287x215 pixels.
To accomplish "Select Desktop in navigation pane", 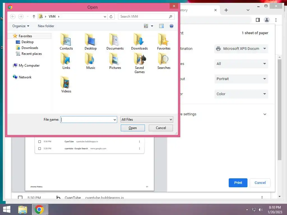I will (x=27, y=42).
